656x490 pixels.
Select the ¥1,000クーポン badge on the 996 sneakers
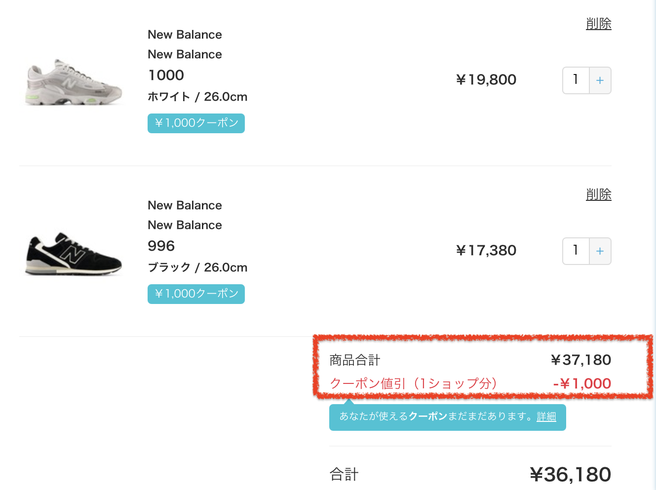tap(196, 294)
